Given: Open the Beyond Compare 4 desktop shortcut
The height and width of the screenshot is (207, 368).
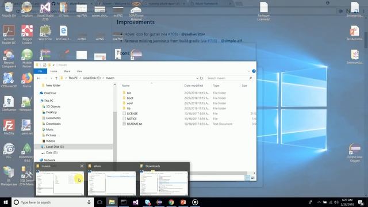Looking at the screenshot, I should (x=9, y=59).
